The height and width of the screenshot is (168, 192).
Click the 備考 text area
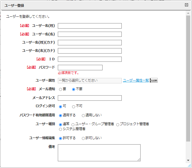click(99, 153)
